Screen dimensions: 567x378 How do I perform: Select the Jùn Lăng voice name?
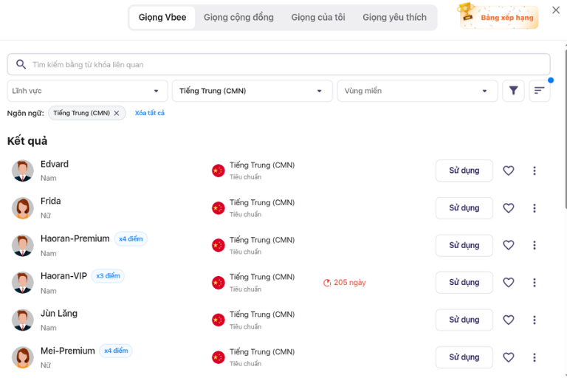[59, 313]
